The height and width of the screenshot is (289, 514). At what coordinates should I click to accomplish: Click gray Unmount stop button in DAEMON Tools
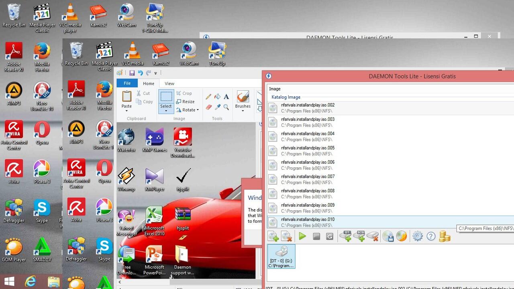[316, 236]
